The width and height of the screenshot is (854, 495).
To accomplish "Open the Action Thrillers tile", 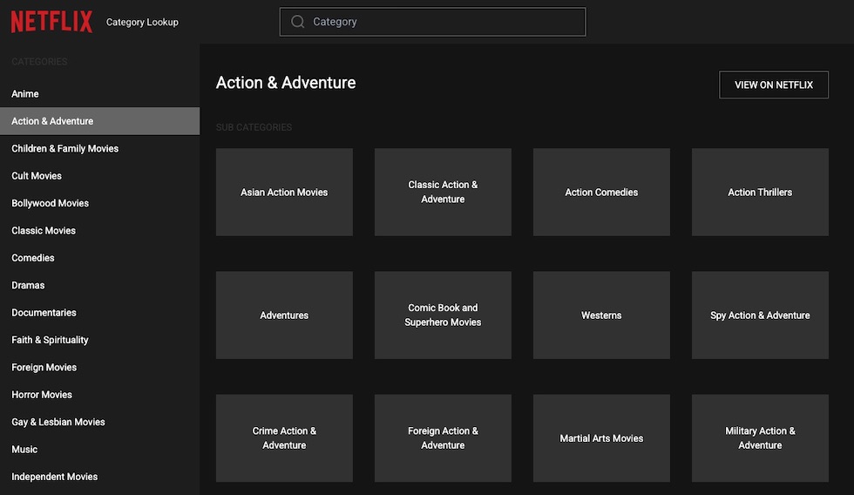I will point(760,193).
